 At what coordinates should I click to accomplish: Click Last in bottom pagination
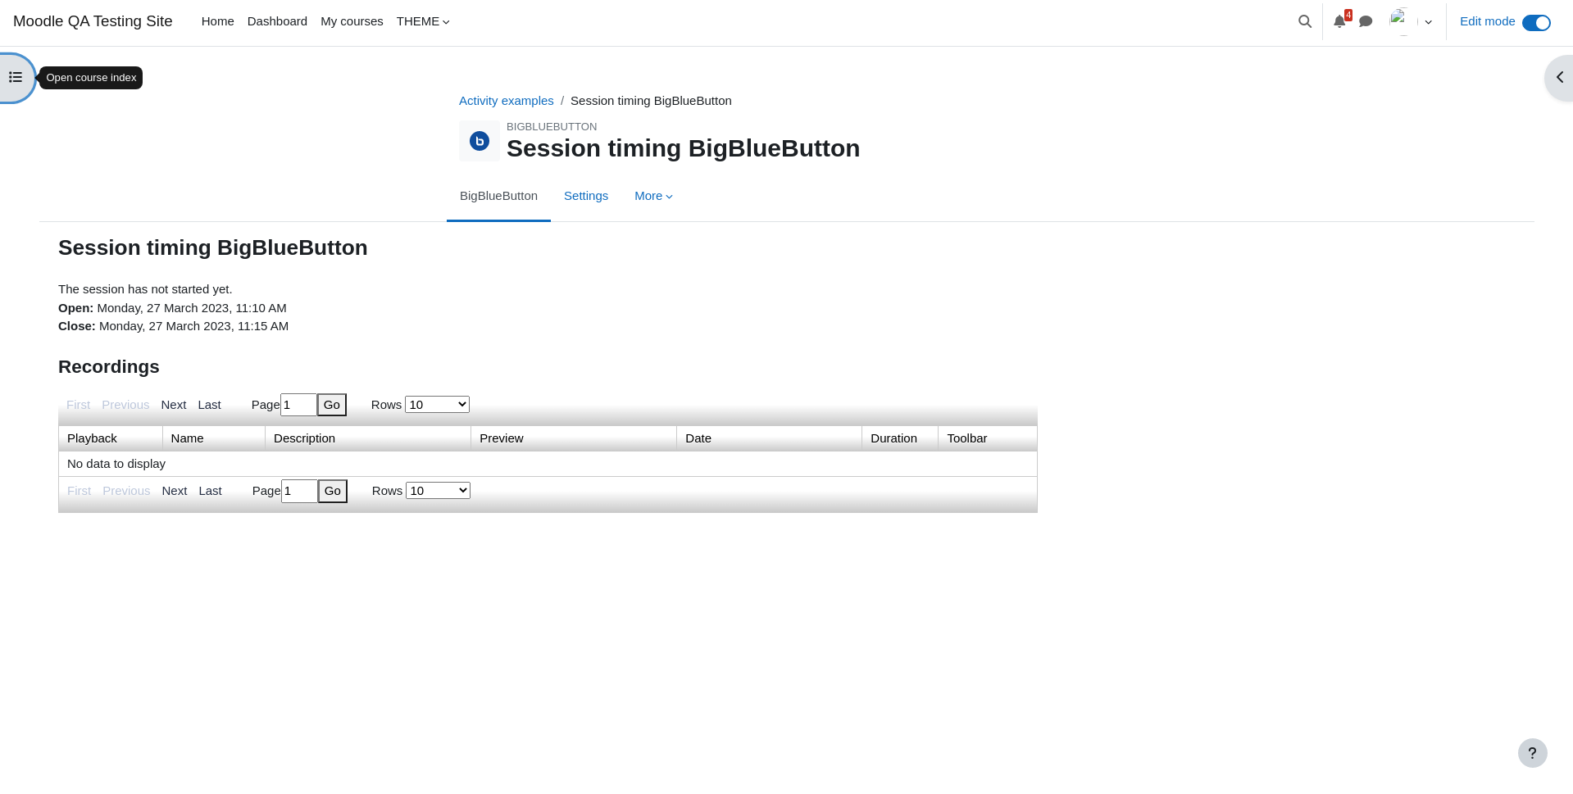210,491
